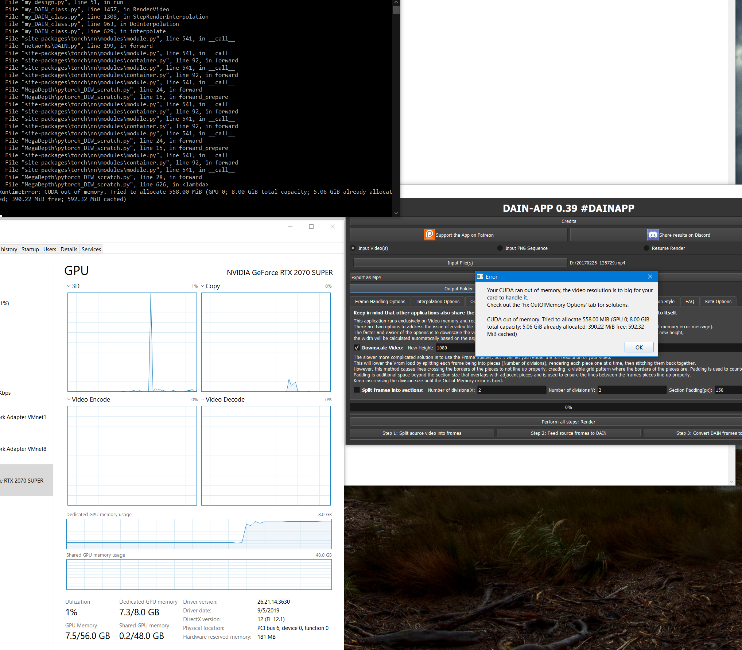742x650 pixels.
Task: Open the Startup tab in Task Manager
Action: click(30, 249)
